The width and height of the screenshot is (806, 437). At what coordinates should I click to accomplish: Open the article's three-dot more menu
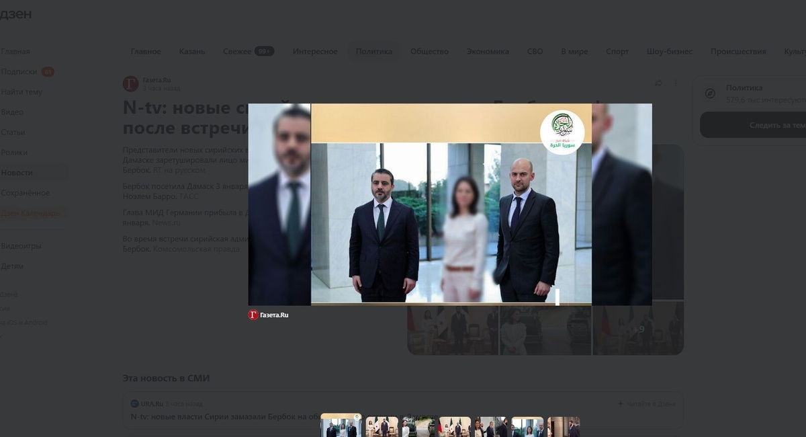676,83
